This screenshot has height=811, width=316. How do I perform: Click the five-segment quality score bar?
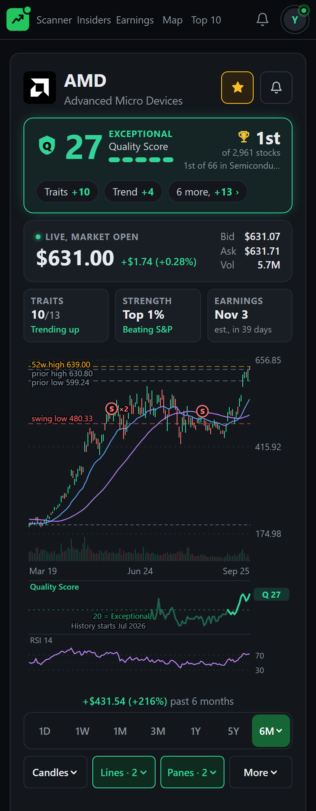pos(141,160)
